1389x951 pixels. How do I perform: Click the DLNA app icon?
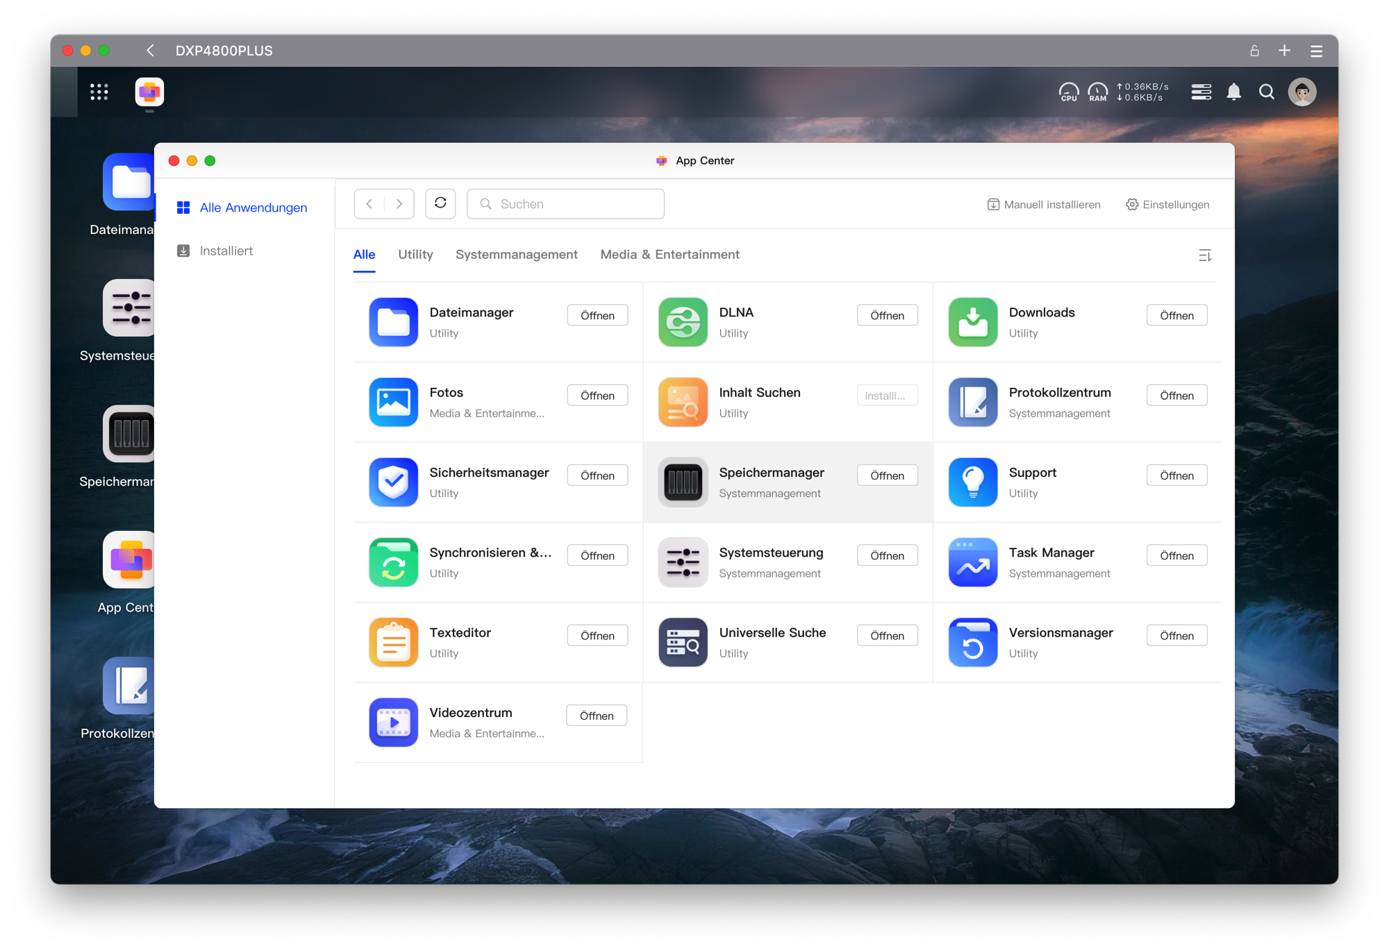(683, 322)
